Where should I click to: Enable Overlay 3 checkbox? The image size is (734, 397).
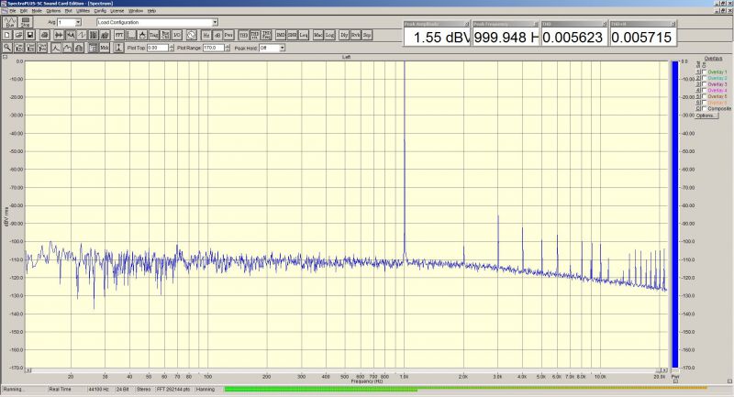click(x=705, y=84)
